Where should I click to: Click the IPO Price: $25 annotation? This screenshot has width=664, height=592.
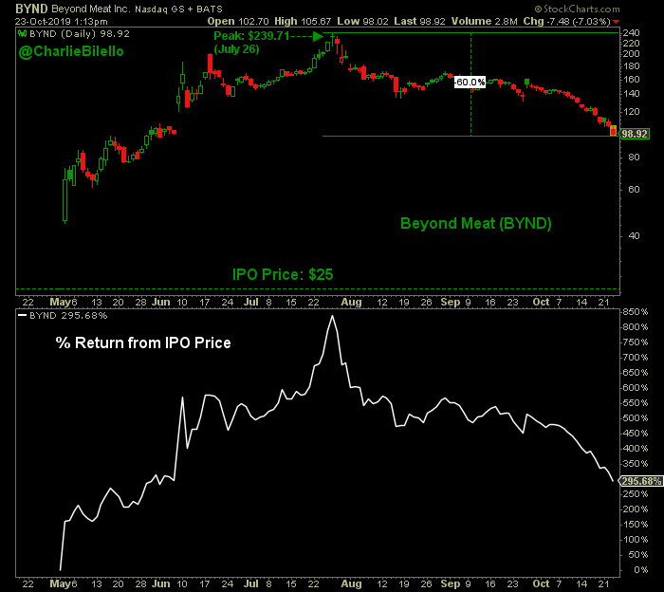(283, 275)
